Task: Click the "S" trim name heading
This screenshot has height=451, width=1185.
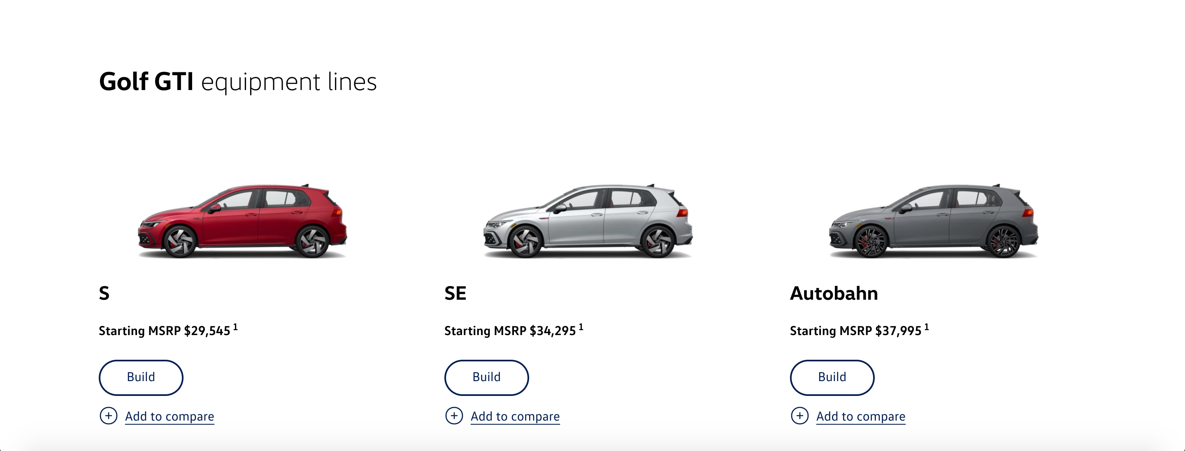Action: coord(105,293)
